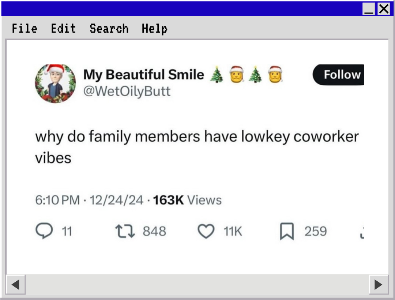395x300 pixels.
Task: Click the reply speech bubble icon
Action: [44, 232]
